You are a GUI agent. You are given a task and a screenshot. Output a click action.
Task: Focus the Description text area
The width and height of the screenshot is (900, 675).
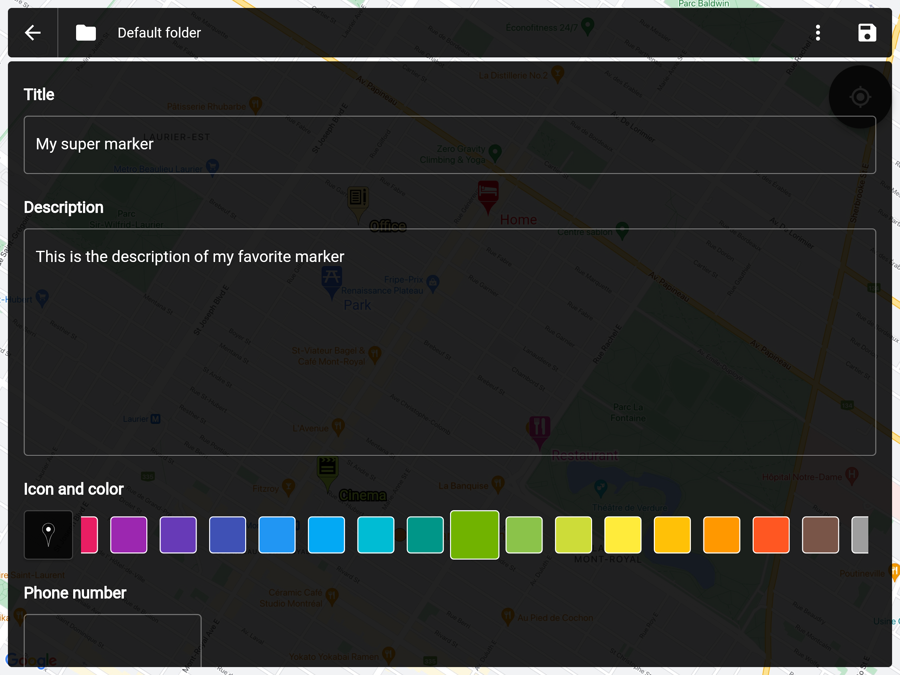pyautogui.click(x=450, y=342)
